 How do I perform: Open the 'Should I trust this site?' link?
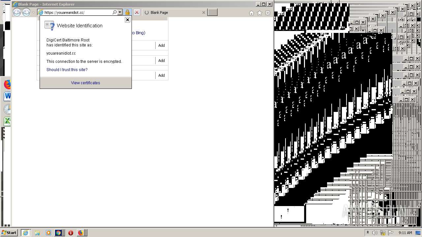(x=67, y=70)
